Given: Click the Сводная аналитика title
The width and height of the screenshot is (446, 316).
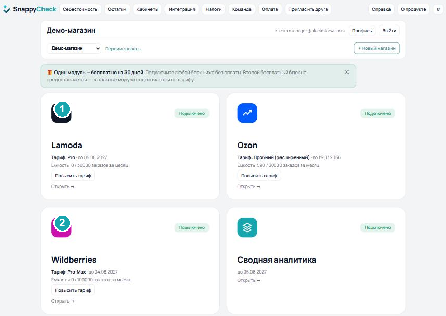Looking at the screenshot, I should pos(276,260).
